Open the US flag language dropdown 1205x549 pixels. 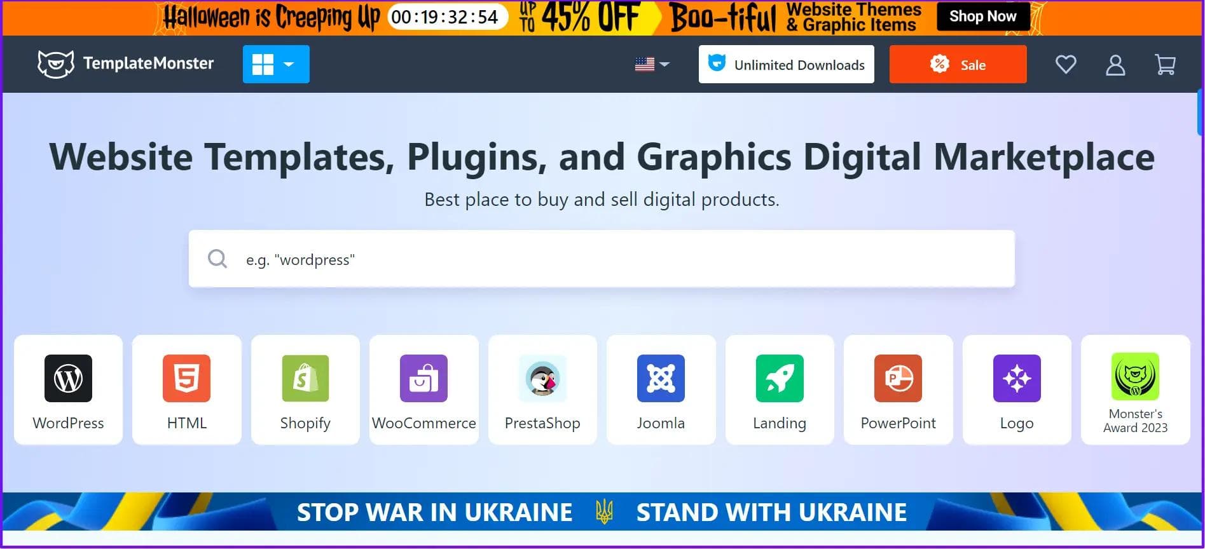(x=652, y=64)
